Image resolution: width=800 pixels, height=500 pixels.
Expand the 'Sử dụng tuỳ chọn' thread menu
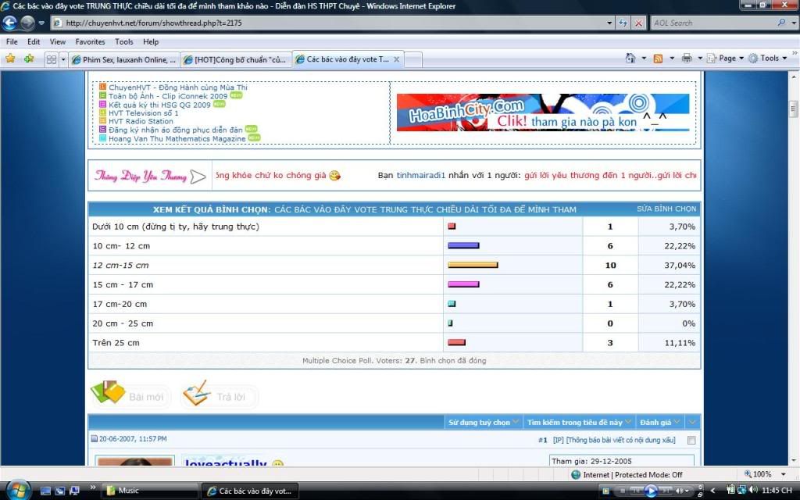[484, 423]
